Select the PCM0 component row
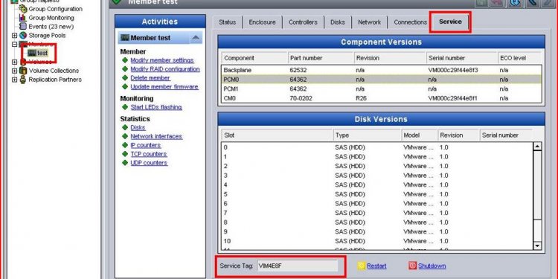The height and width of the screenshot is (279, 558). [x=381, y=80]
